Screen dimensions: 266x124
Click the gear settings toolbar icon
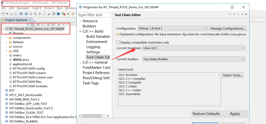[x=54, y=14]
